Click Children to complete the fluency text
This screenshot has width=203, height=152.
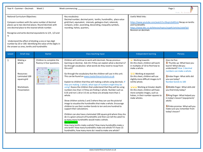click(x=48, y=62)
